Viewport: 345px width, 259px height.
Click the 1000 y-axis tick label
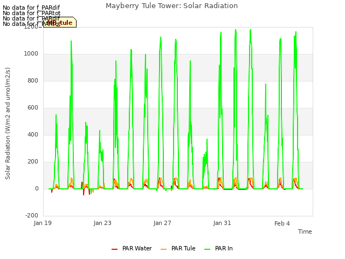pos(31,54)
